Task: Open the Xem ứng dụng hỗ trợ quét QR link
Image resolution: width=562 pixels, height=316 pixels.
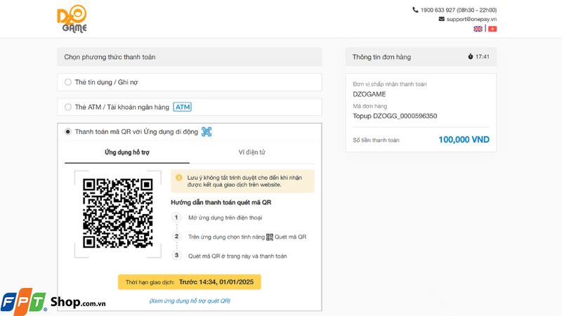Action: tap(190, 301)
